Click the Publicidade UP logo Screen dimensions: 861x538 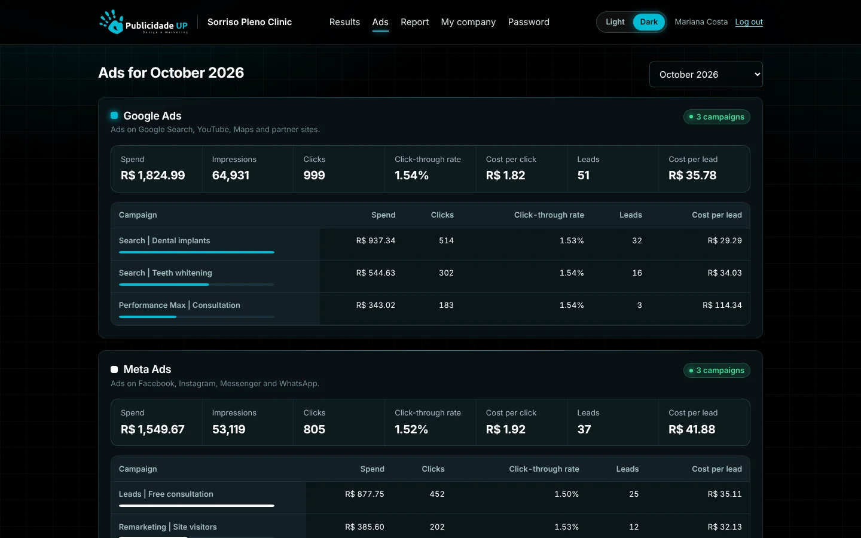[x=143, y=22]
